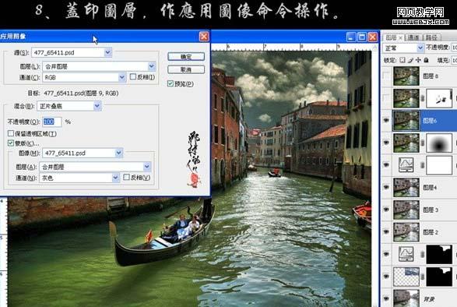Toggle lock transparent pixels icon in Layers panel
457x307 pixels.
click(x=403, y=60)
